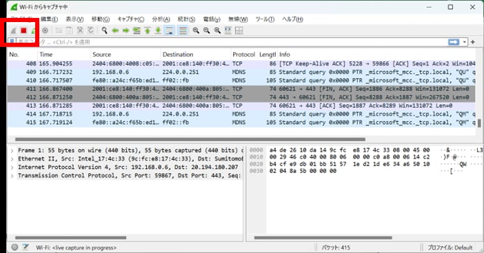The width and height of the screenshot is (484, 253).
Task: Click hex offset 0000 row in bytes pane
Action: (256, 150)
